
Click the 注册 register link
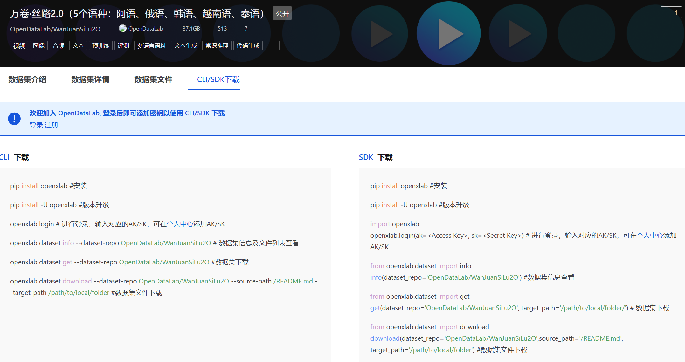click(52, 125)
